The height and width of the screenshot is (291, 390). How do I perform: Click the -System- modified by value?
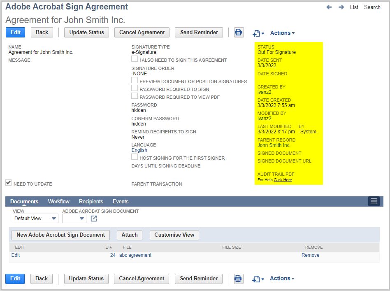[x=308, y=132]
